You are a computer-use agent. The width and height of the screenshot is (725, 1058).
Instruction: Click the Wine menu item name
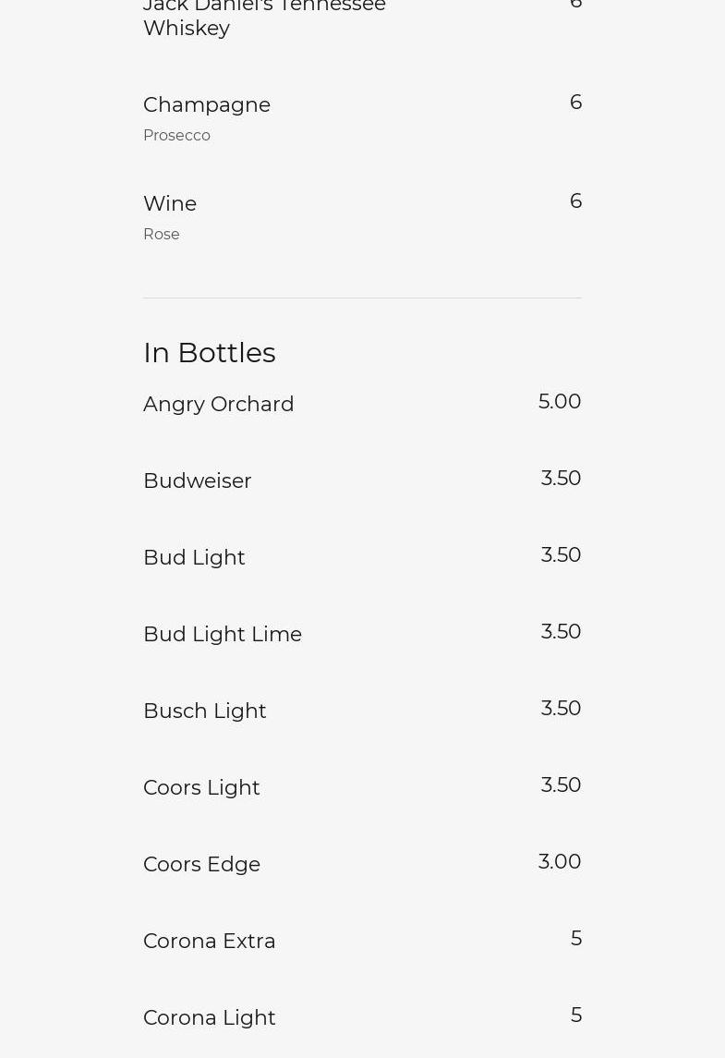tap(170, 203)
